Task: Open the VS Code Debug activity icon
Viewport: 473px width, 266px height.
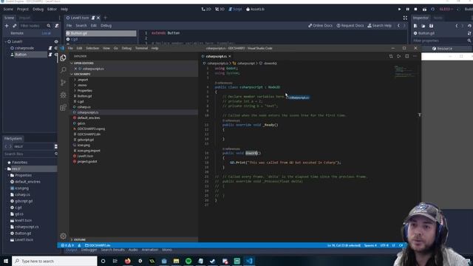Action: coord(63,95)
